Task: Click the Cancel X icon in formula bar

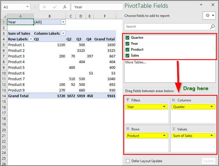Action: pos(44,7)
